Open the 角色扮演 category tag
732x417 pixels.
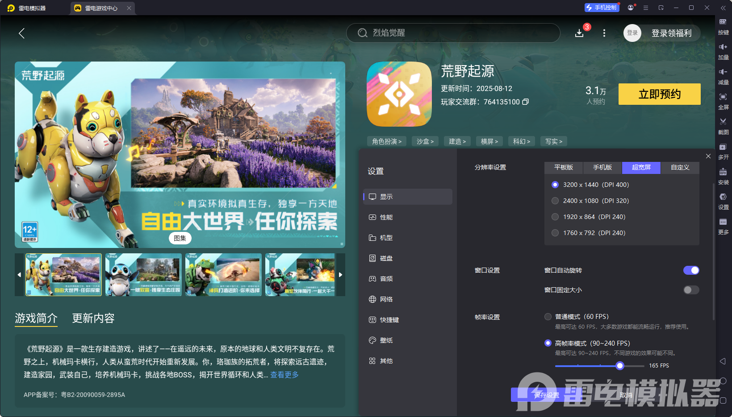[386, 141]
